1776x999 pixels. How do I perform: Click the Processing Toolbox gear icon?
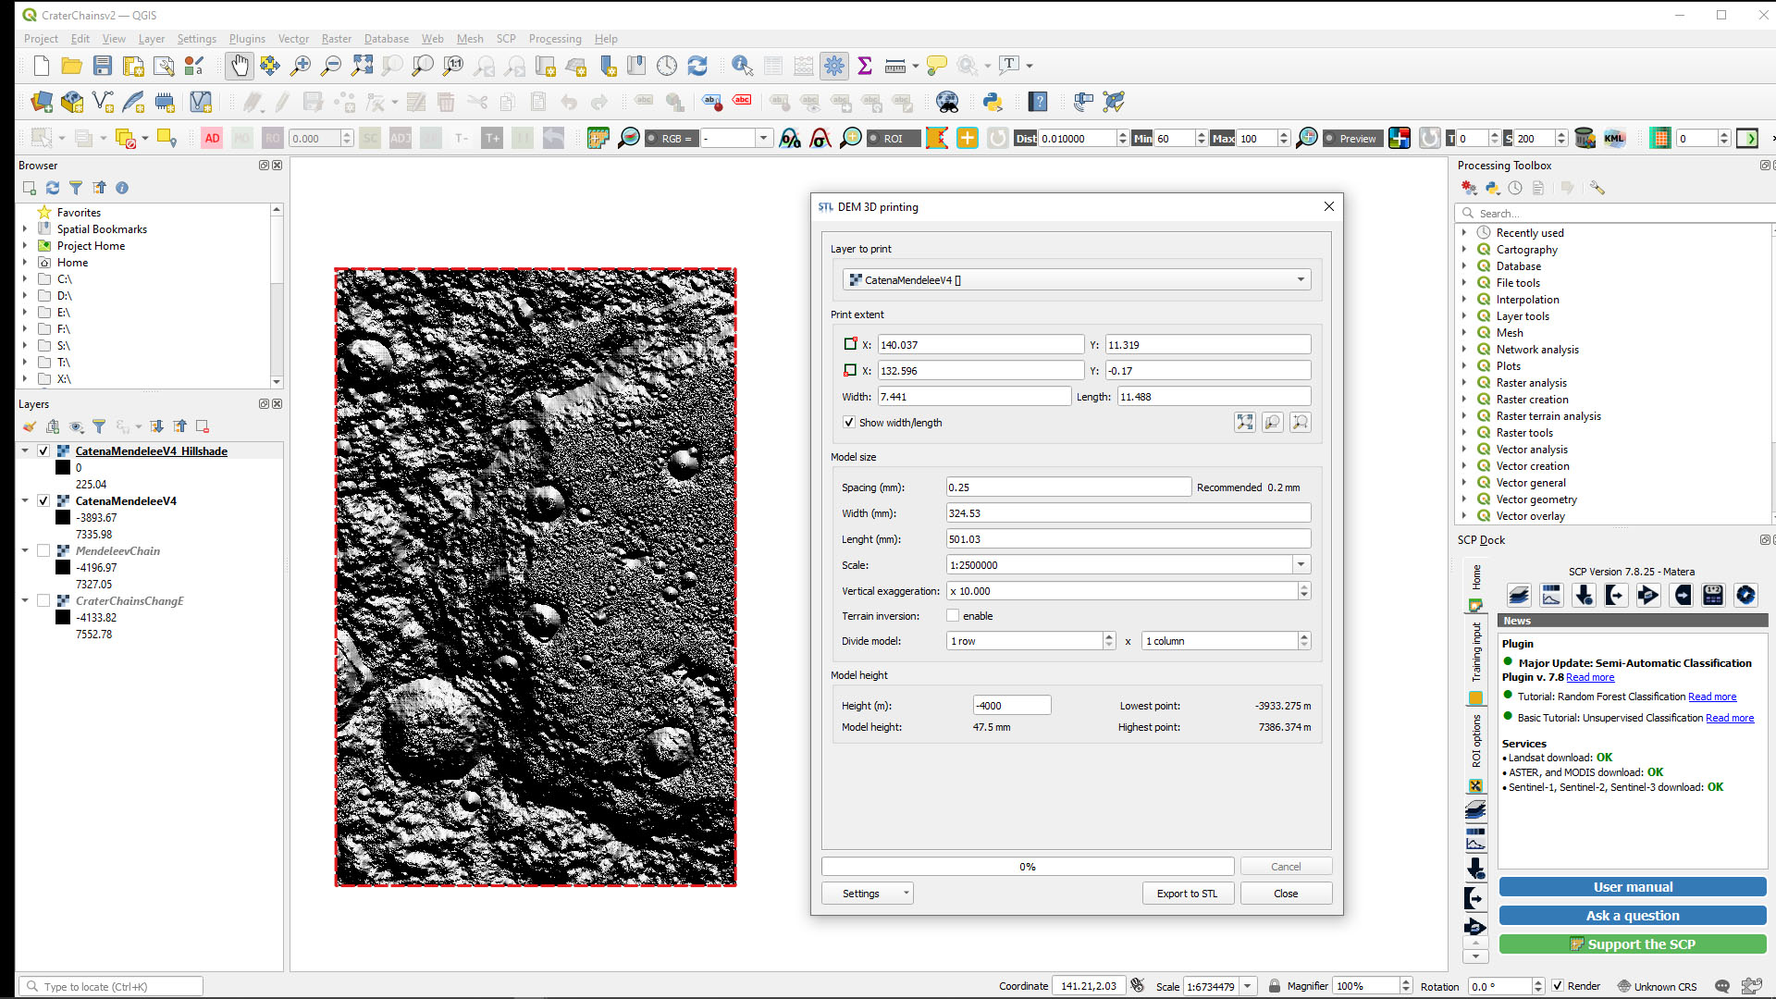tap(834, 66)
